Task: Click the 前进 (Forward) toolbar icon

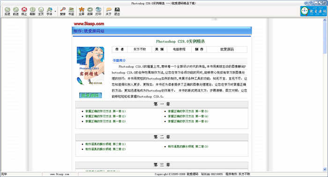Action: pyautogui.click(x=15, y=11)
